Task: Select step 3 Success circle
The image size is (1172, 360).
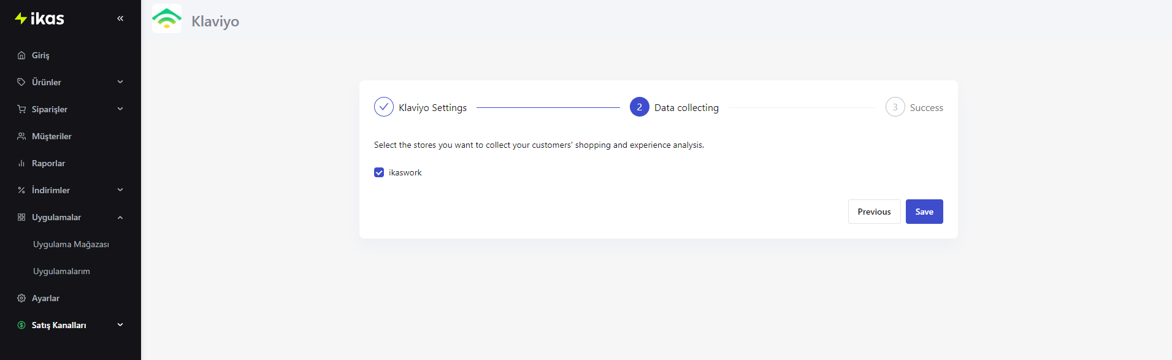Action: tap(895, 107)
